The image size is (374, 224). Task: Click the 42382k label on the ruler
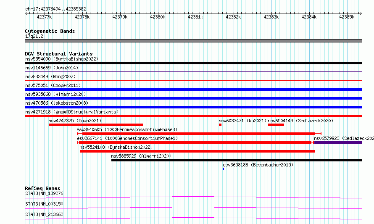coord(233,17)
